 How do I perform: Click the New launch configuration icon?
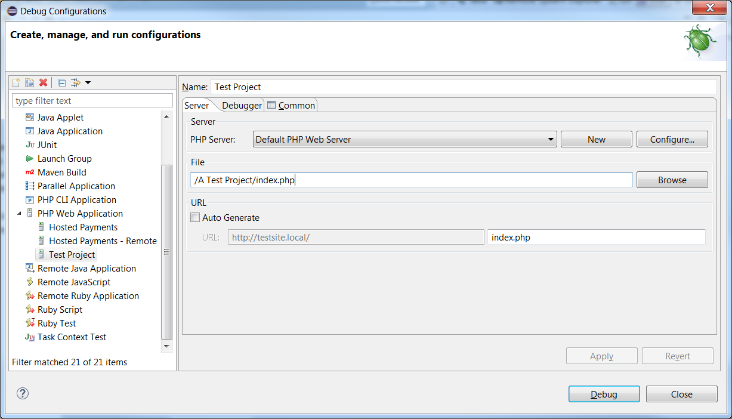coord(17,82)
